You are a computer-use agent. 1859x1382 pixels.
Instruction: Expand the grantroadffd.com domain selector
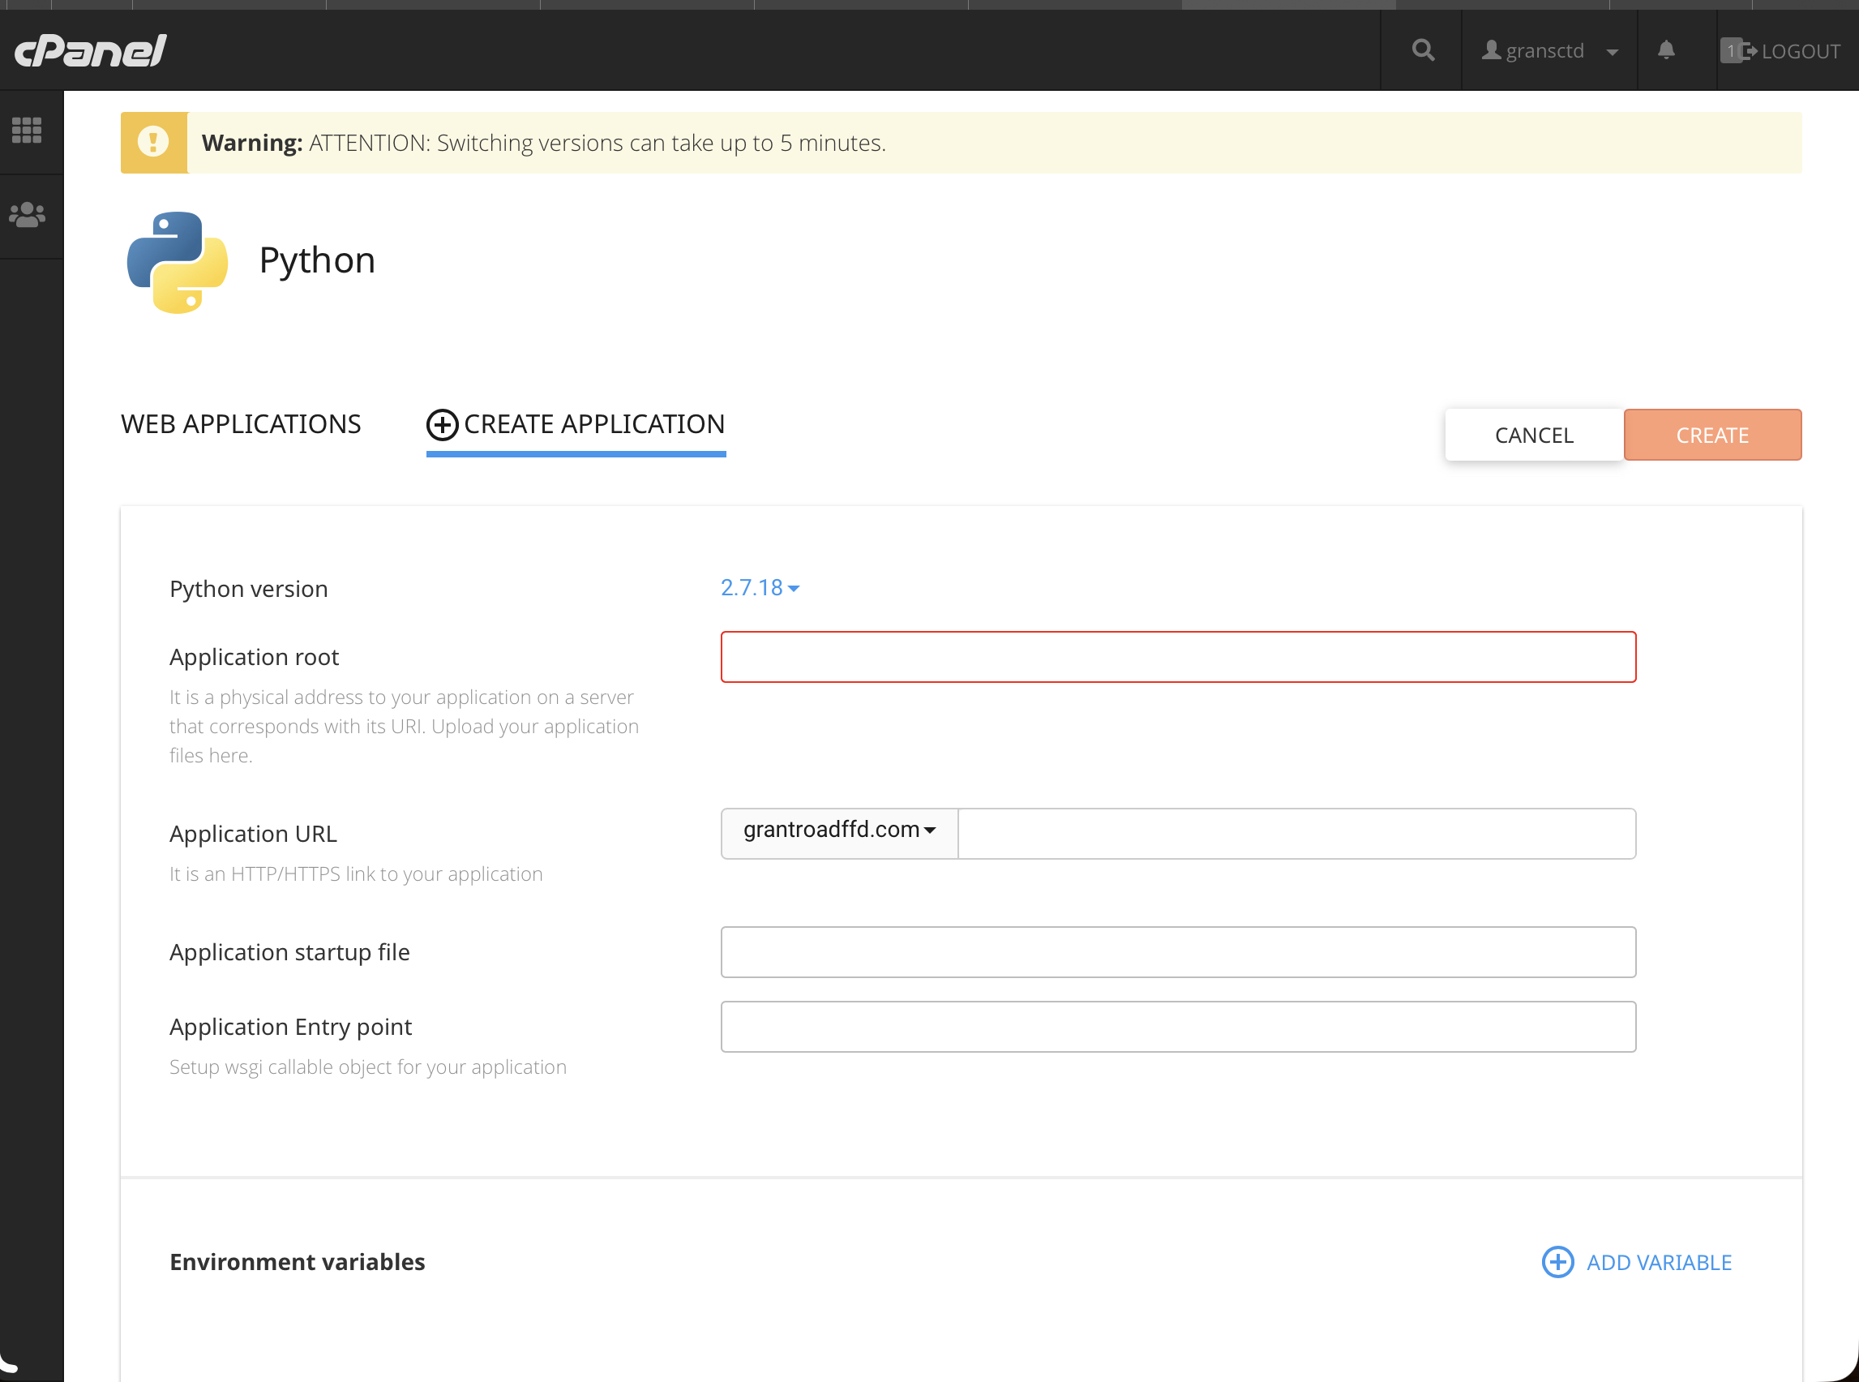point(839,830)
